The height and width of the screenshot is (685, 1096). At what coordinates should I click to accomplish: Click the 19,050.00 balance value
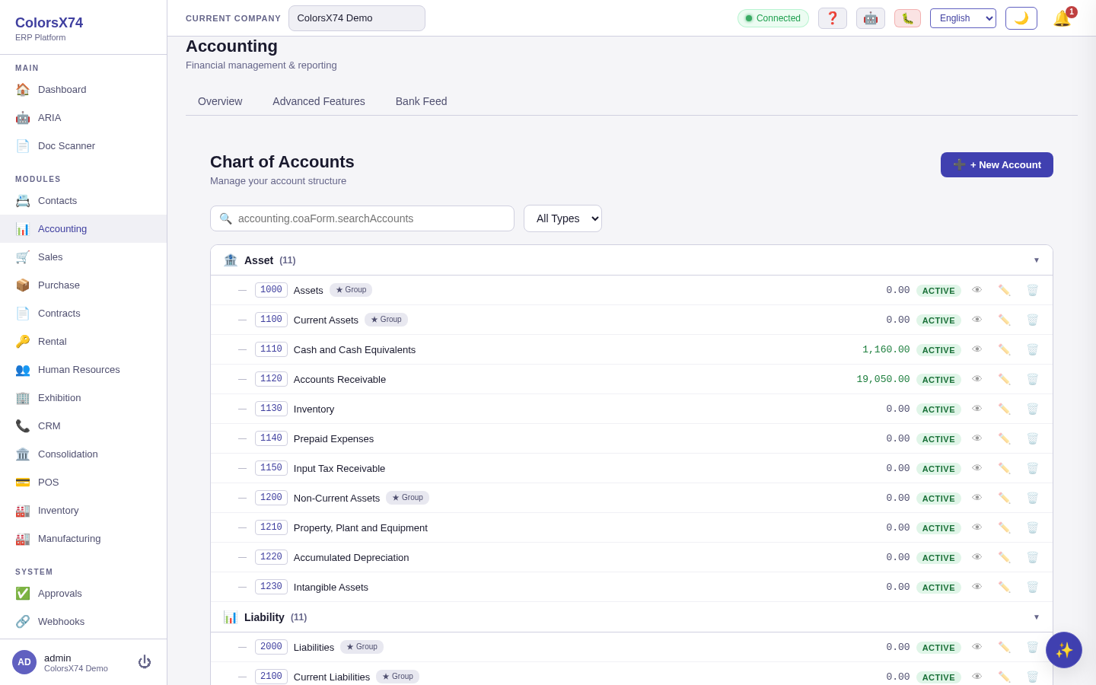(883, 379)
